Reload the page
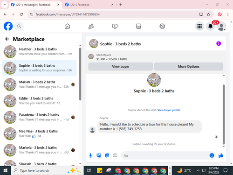Screen dimensions: 233x175 [21, 14]
